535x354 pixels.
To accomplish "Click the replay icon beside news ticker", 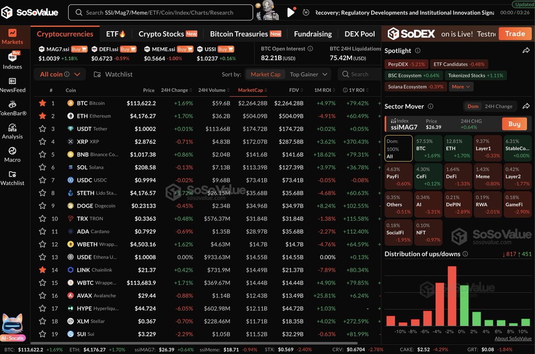I will pos(306,12).
